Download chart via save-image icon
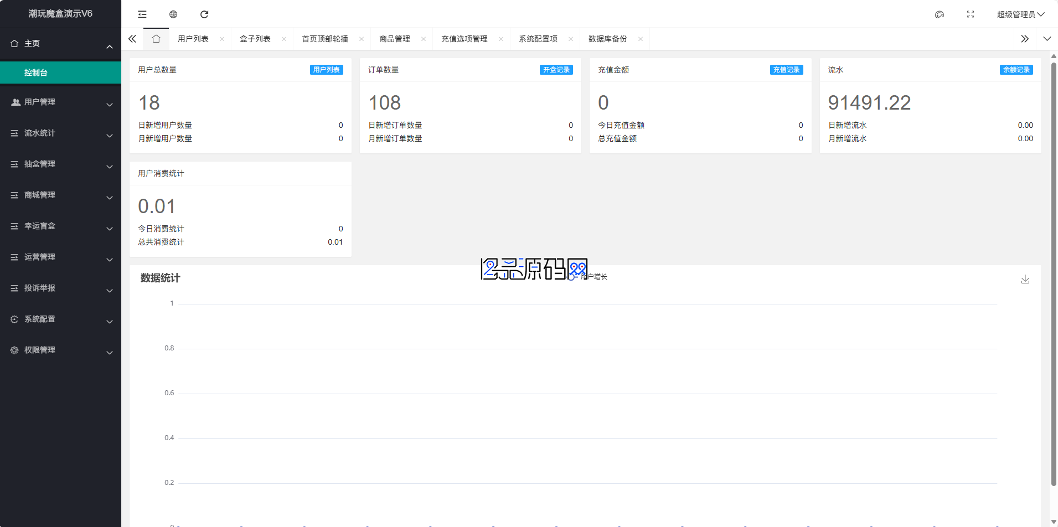Image resolution: width=1058 pixels, height=527 pixels. 1025,280
